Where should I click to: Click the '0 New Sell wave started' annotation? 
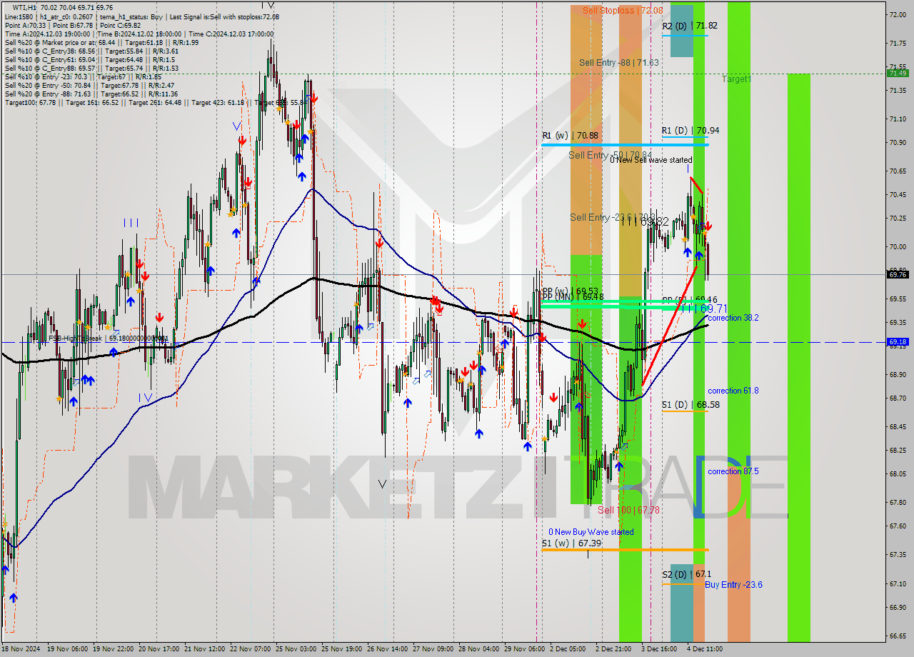point(651,160)
